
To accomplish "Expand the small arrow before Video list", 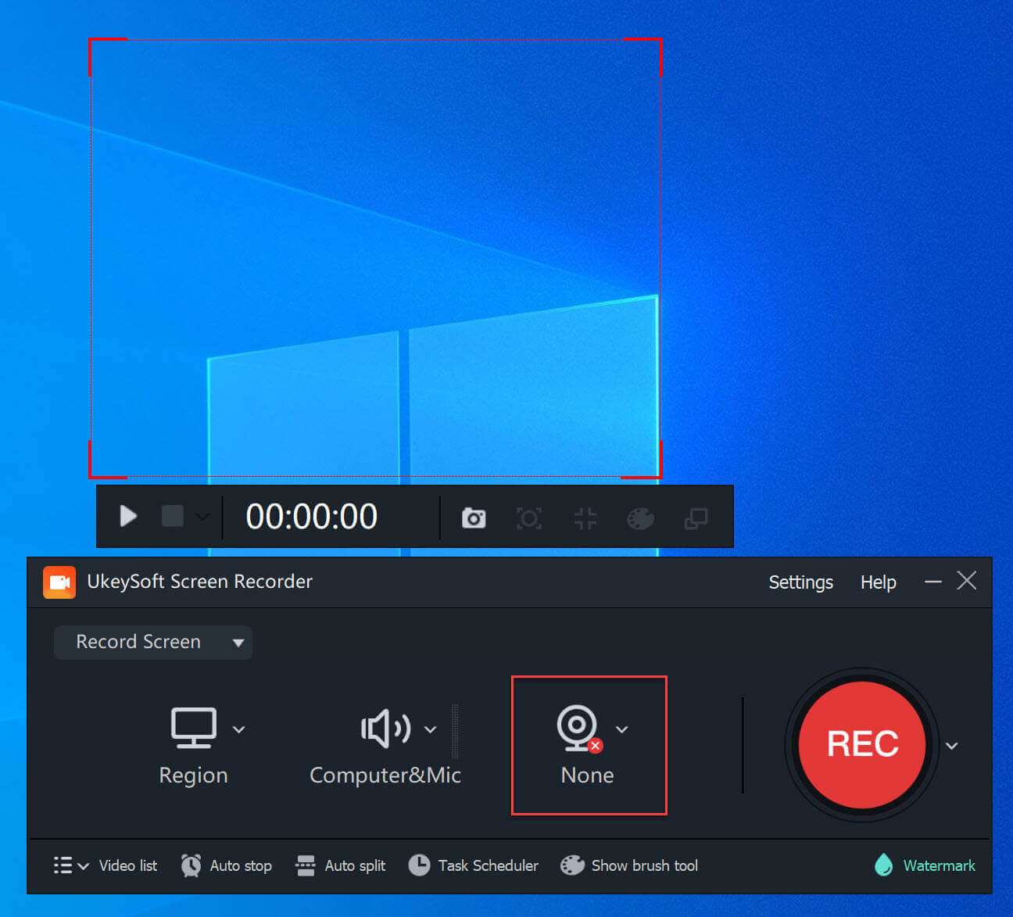I will coord(84,866).
